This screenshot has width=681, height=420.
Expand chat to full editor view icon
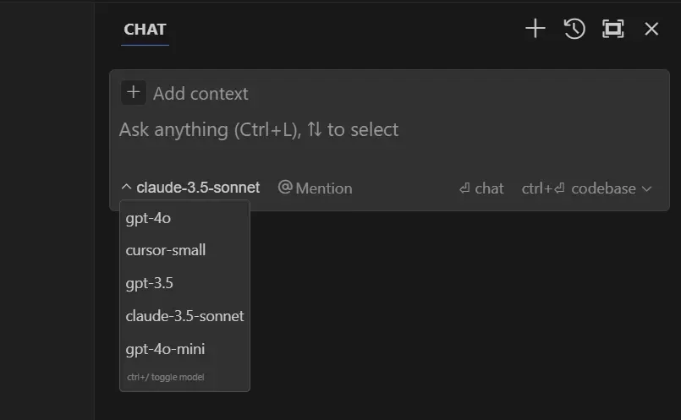(612, 29)
